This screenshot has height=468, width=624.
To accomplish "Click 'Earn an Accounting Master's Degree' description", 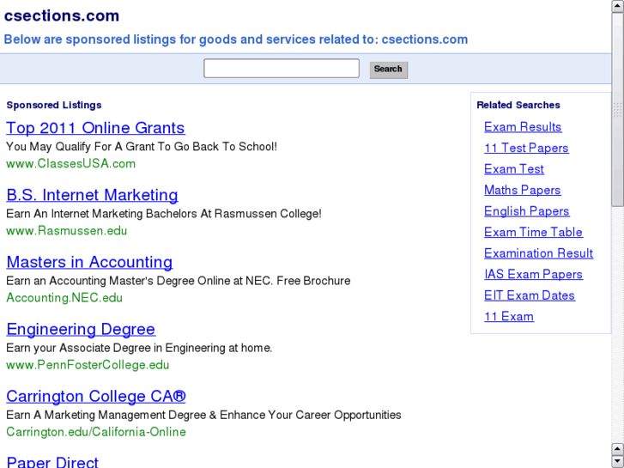I will (x=179, y=281).
